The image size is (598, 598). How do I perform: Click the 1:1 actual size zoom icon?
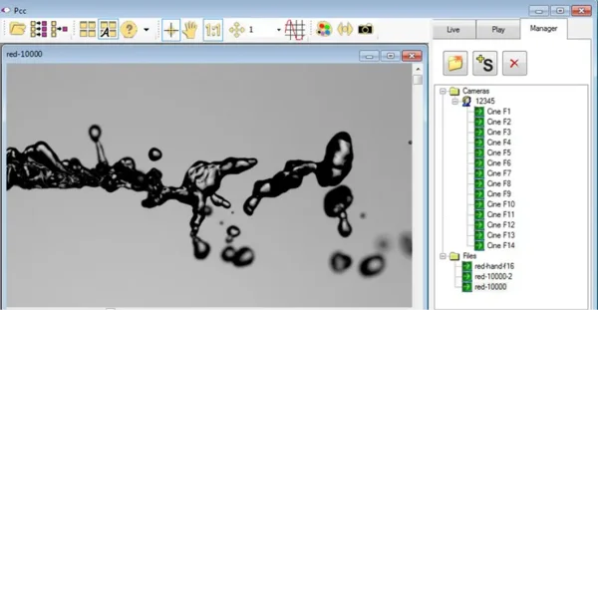(x=213, y=30)
